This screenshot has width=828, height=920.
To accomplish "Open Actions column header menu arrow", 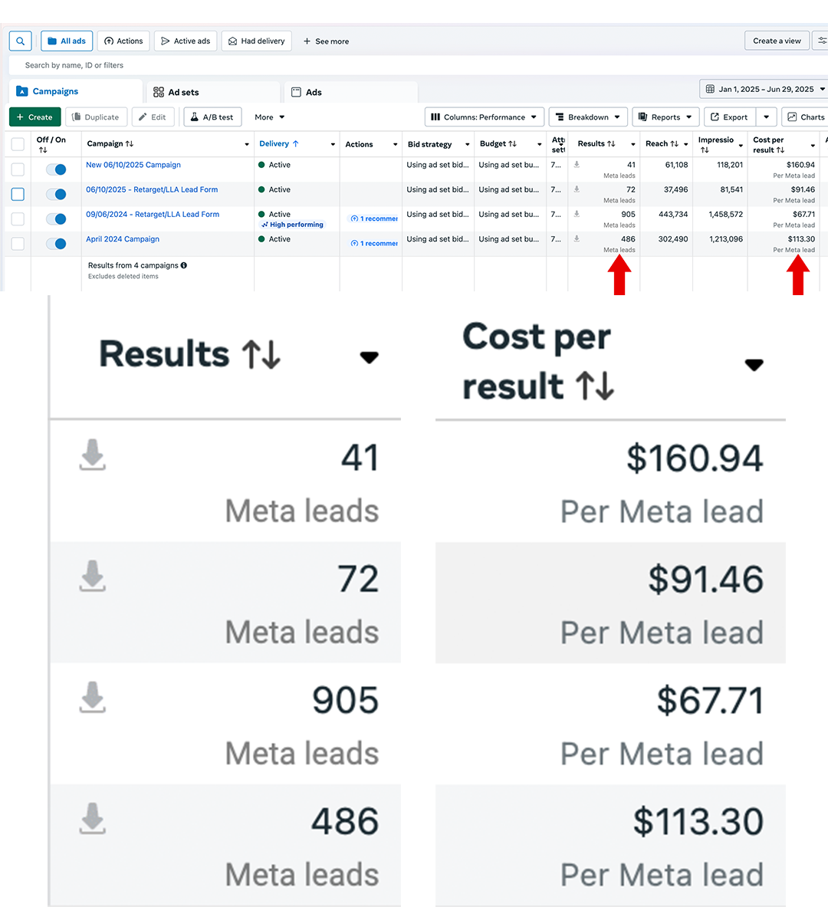I will [x=395, y=144].
